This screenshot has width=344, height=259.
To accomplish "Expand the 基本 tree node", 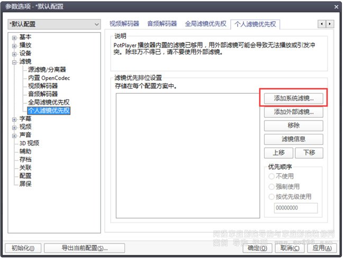I will coord(14,38).
